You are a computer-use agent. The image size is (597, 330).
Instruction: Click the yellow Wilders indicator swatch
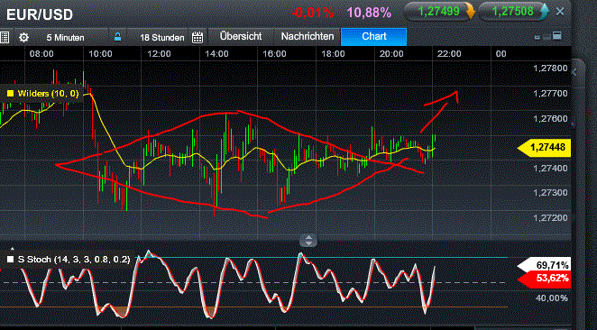click(x=10, y=93)
